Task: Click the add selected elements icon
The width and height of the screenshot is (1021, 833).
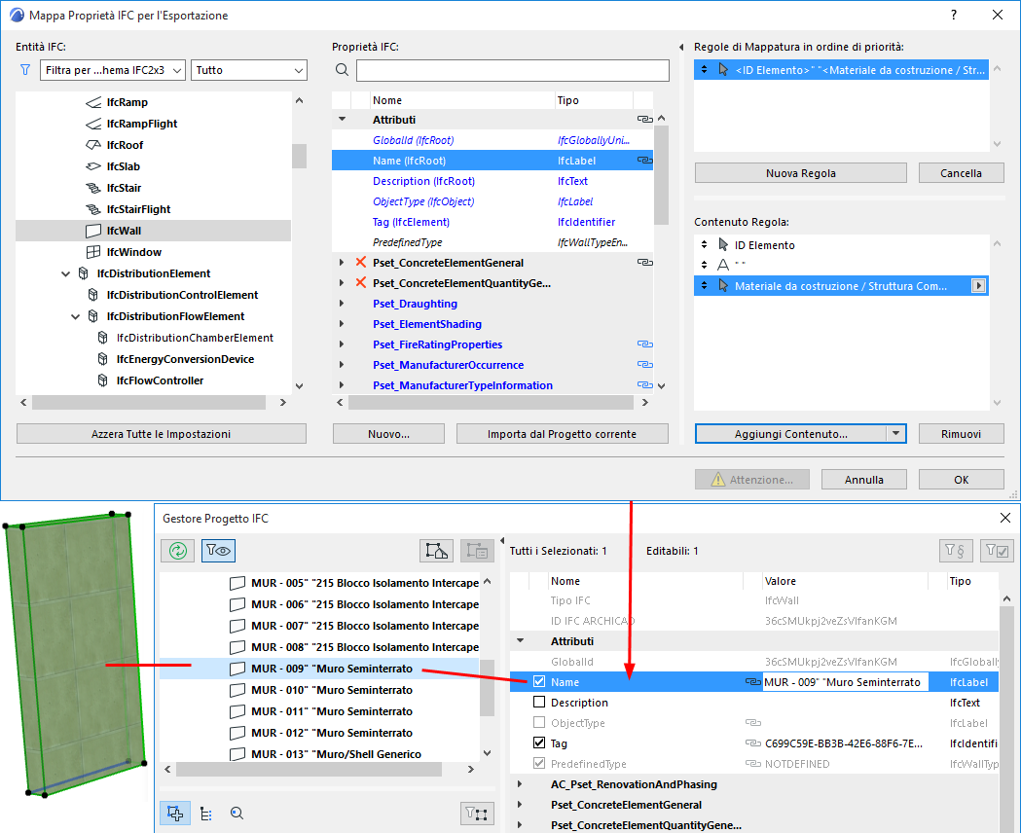Action: coord(436,551)
